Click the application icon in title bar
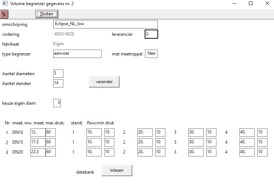The image size is (274, 186). click(x=5, y=4)
